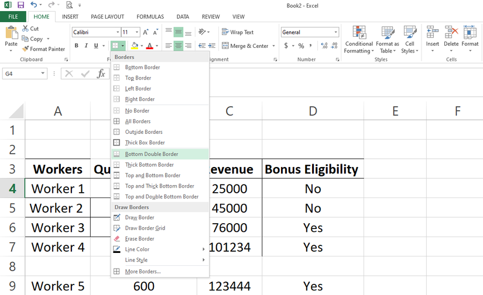Open More Borders dialog
483x295 pixels.
click(160, 272)
